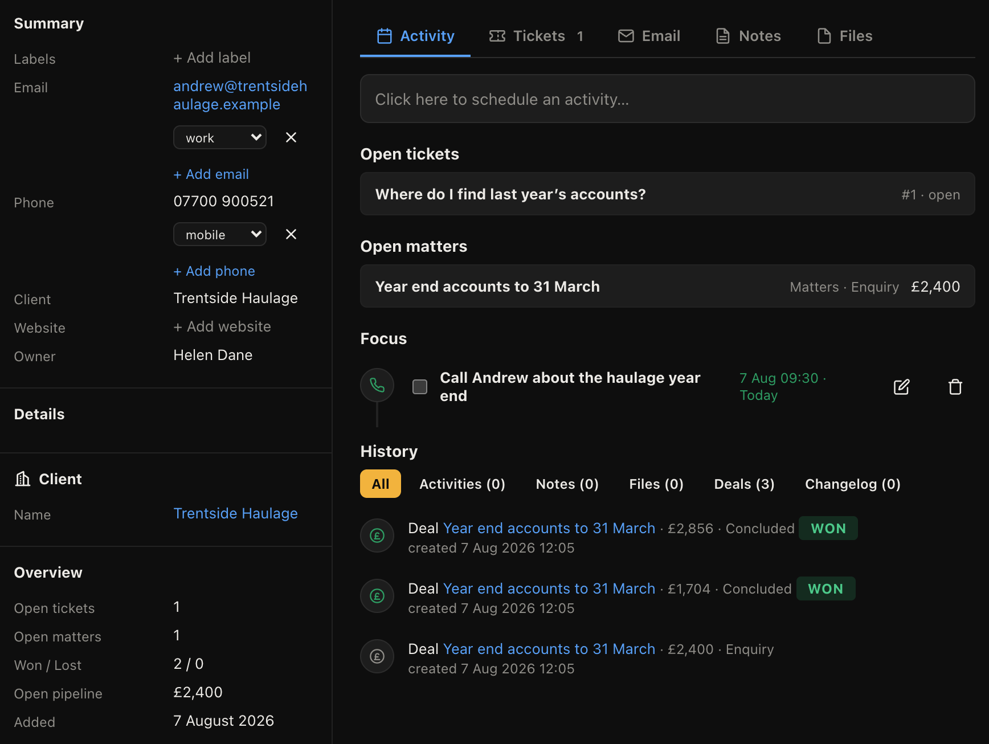This screenshot has width=989, height=744.
Task: Open the mobile phone type dropdown
Action: tap(220, 234)
